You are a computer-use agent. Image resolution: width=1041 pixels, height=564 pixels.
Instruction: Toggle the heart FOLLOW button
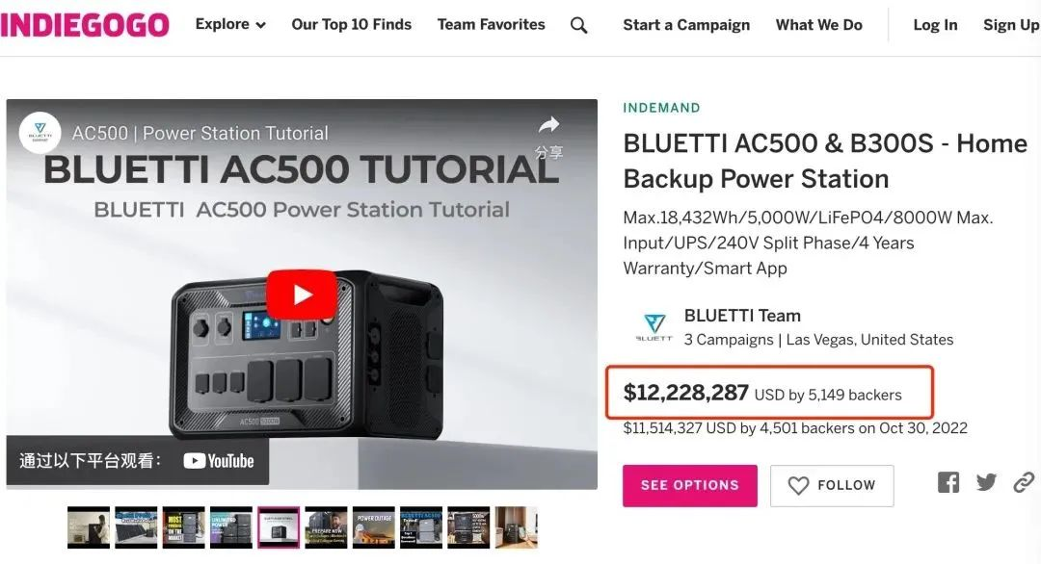click(x=832, y=486)
